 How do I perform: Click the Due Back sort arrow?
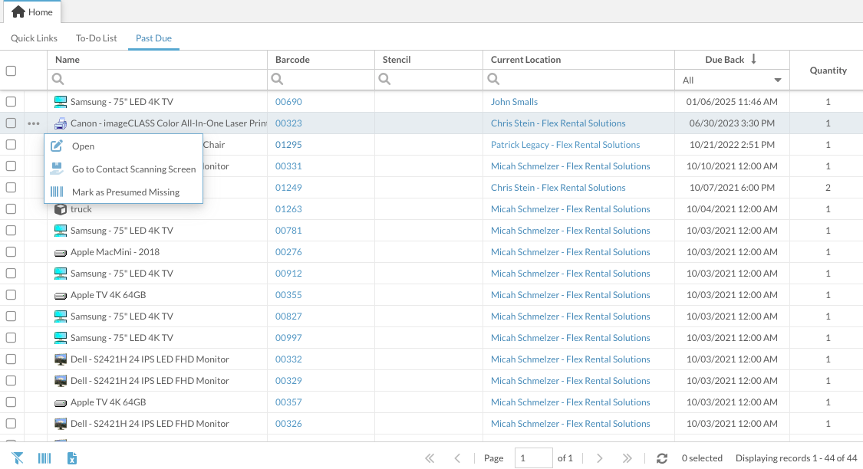click(x=753, y=59)
